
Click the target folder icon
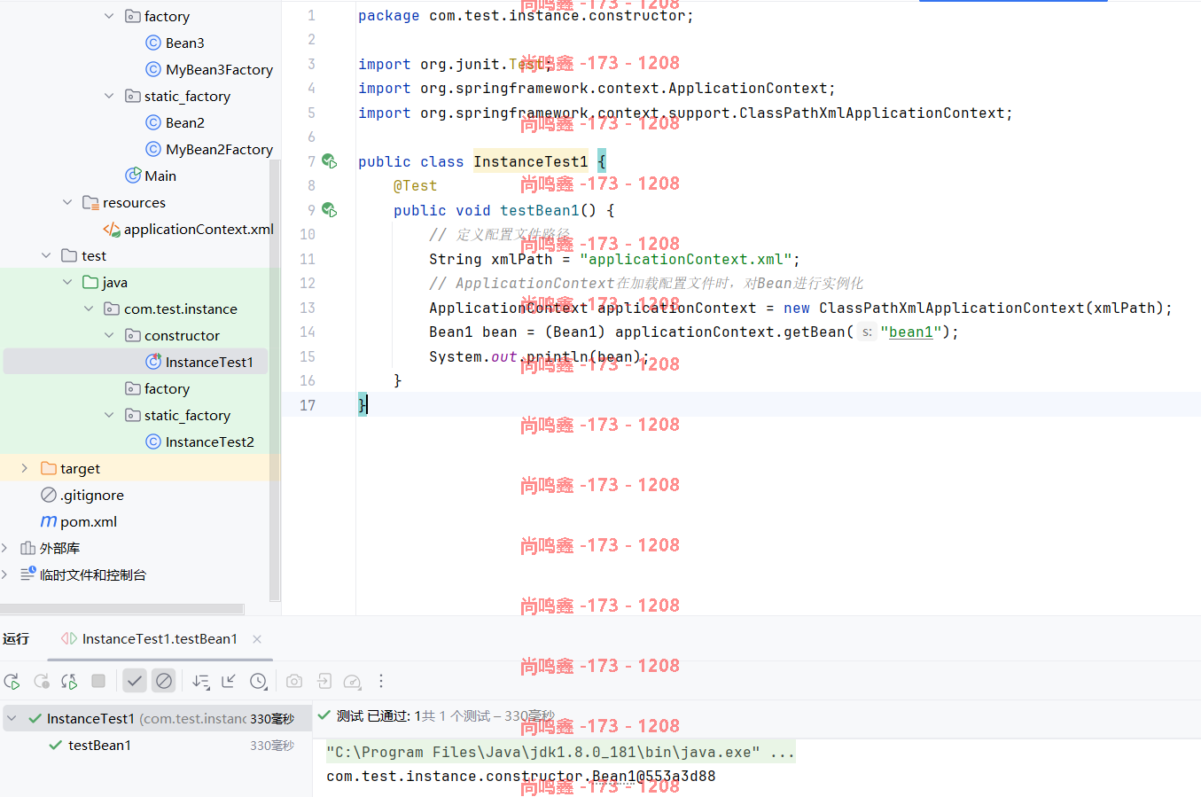point(49,468)
